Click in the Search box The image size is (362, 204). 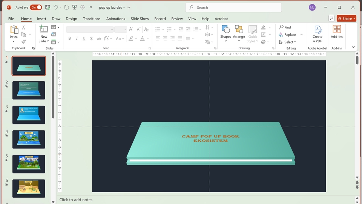point(233,8)
